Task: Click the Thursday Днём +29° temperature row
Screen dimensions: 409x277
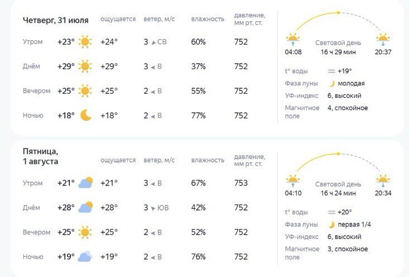Action: tap(135, 66)
